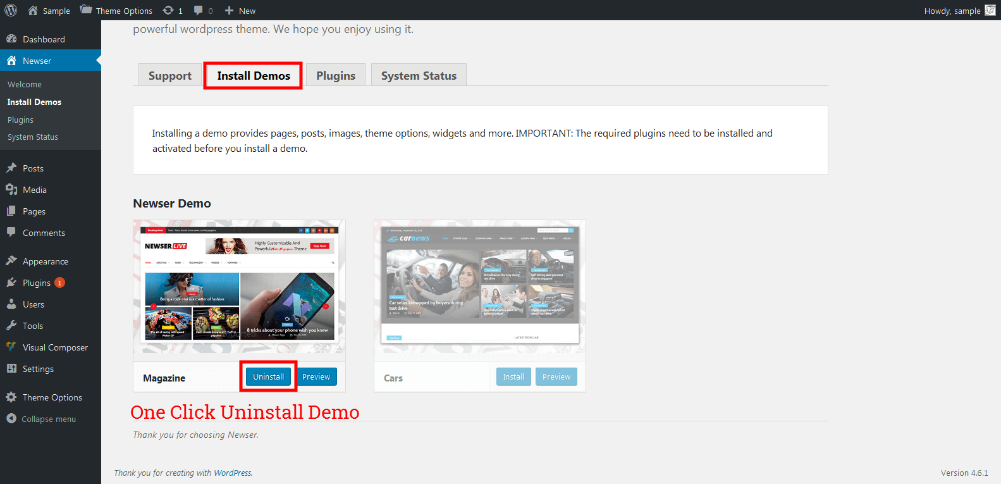Open Plugins submenu item under Newser
This screenshot has height=484, width=1001.
click(20, 120)
